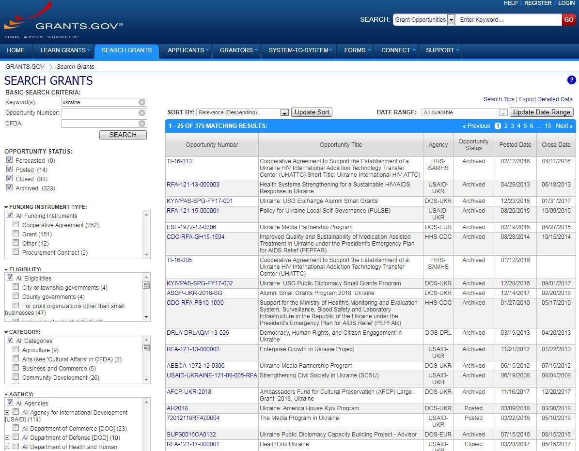Expand the Department of Defense plus icon
Image resolution: width=579 pixels, height=451 pixels.
click(x=7, y=438)
